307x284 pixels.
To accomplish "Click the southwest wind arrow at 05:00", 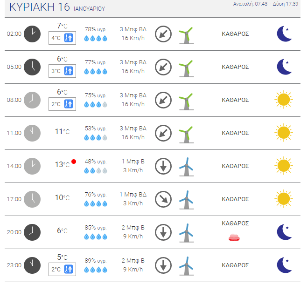I will (x=163, y=67).
